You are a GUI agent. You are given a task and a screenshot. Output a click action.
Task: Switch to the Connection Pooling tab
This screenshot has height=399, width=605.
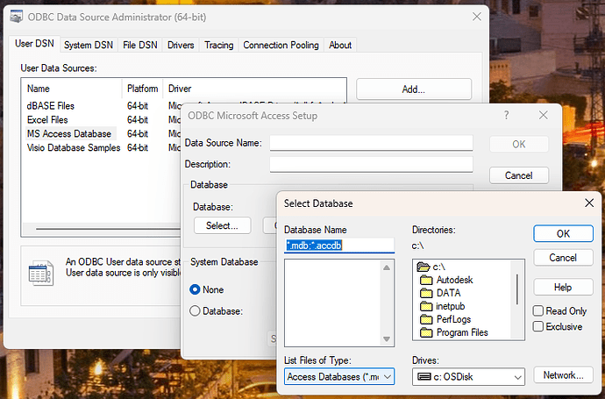[281, 45]
